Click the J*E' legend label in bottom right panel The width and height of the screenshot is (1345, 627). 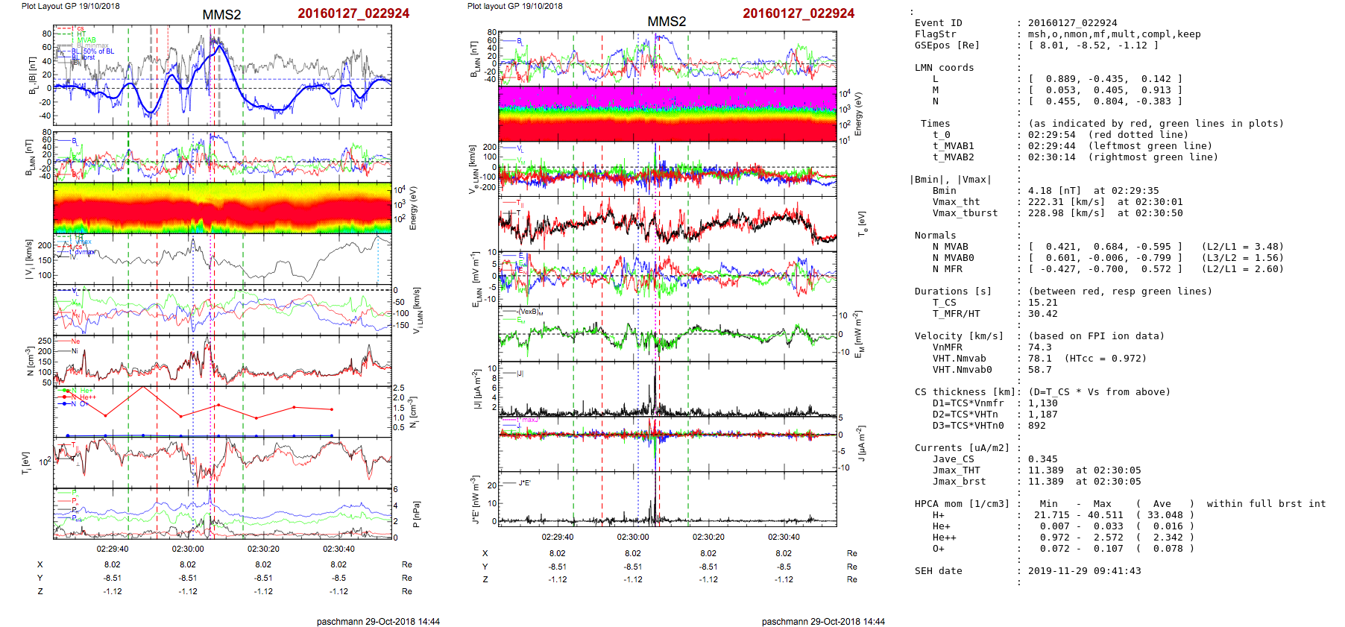click(523, 483)
